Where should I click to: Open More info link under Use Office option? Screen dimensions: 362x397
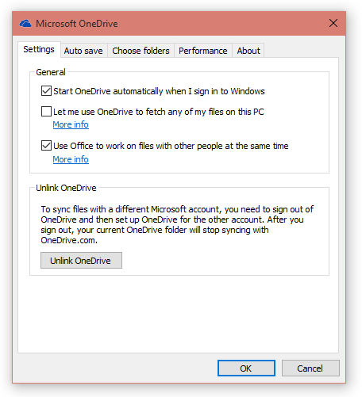(71, 159)
